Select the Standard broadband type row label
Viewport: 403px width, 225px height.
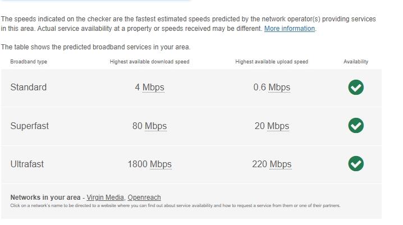29,88
